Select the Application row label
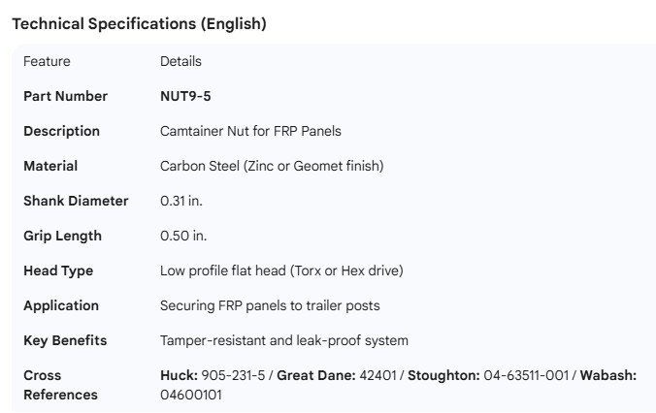This screenshot has height=413, width=656. click(x=61, y=305)
